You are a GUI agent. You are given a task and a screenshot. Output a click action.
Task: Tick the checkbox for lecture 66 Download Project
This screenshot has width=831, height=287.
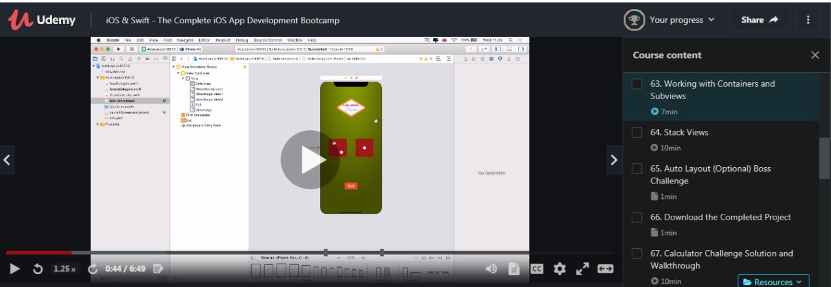(637, 217)
